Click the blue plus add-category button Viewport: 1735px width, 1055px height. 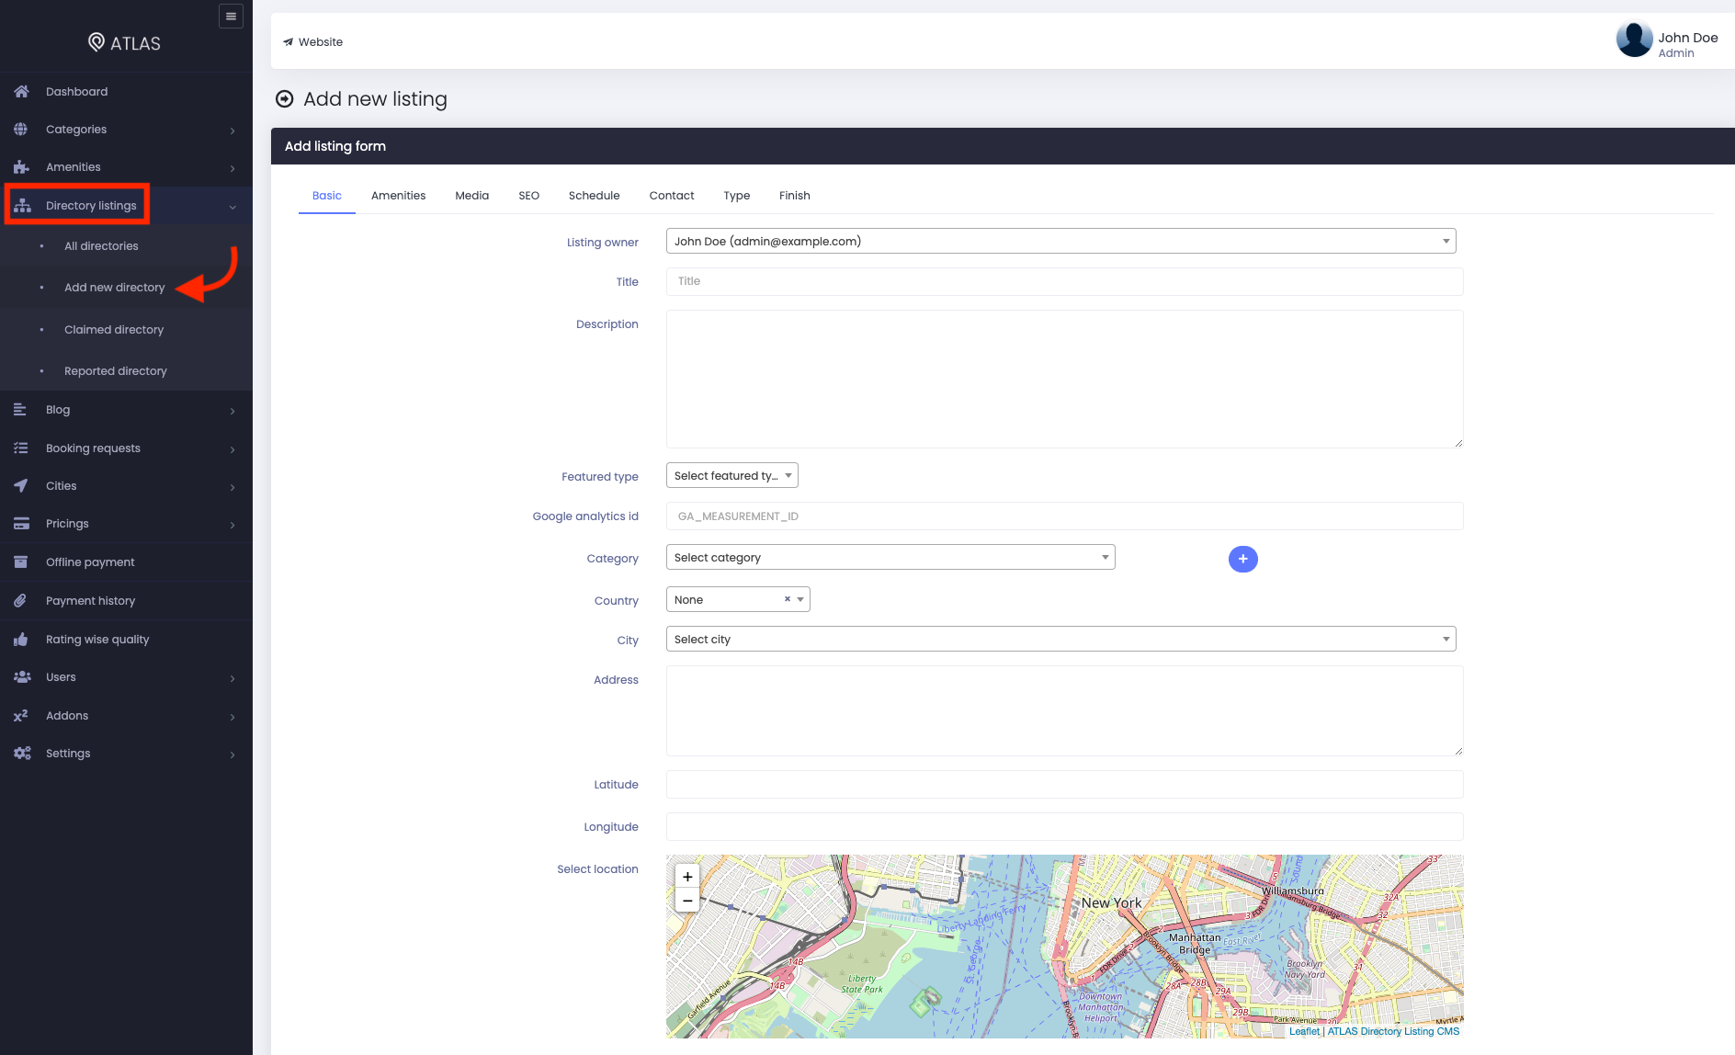(1242, 559)
